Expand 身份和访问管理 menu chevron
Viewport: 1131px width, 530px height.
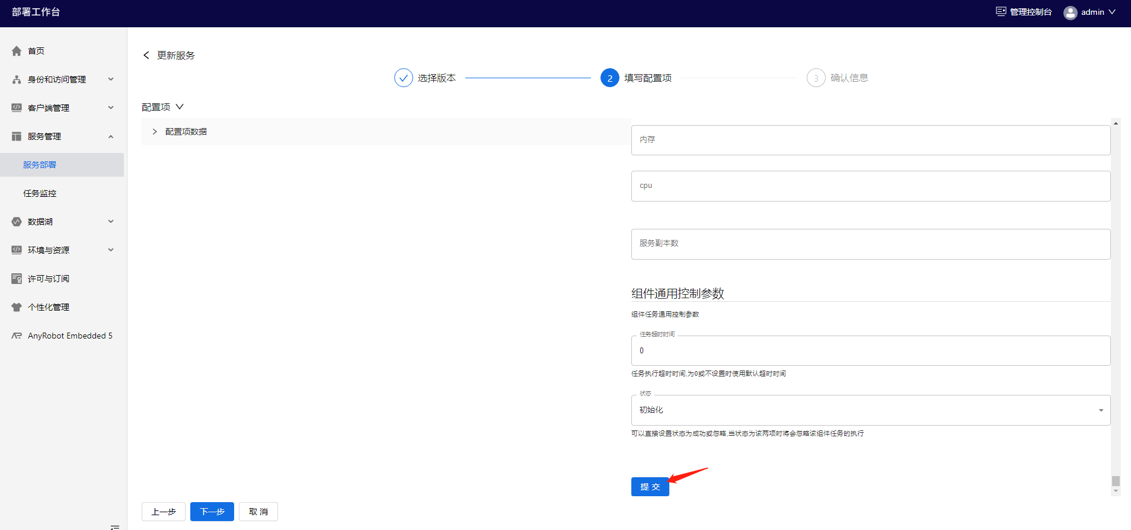pos(111,79)
